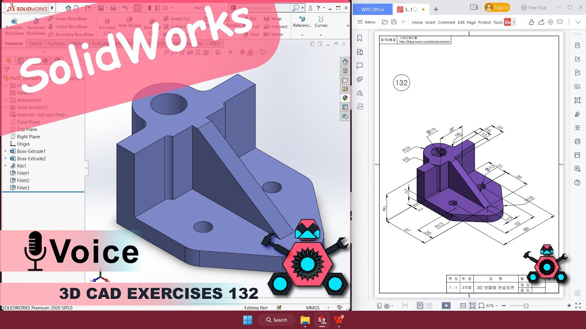Select Fillet3 in feature tree
Viewport: 586px width, 329px height.
tap(23, 188)
